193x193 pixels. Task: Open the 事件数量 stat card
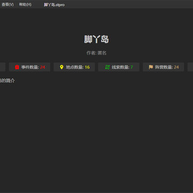pos(29,67)
